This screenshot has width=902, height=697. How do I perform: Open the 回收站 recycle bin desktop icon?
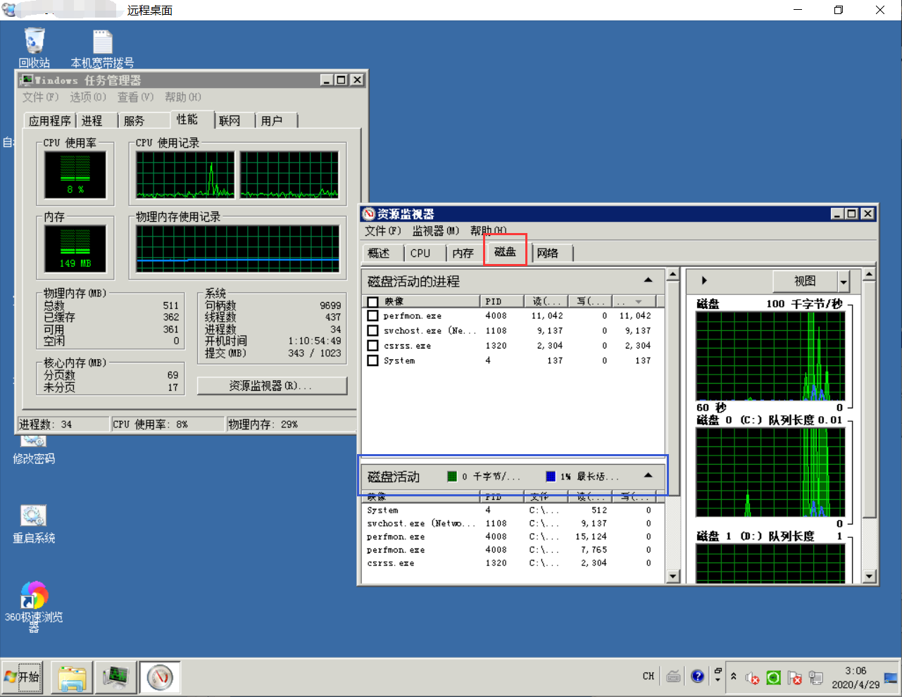35,48
